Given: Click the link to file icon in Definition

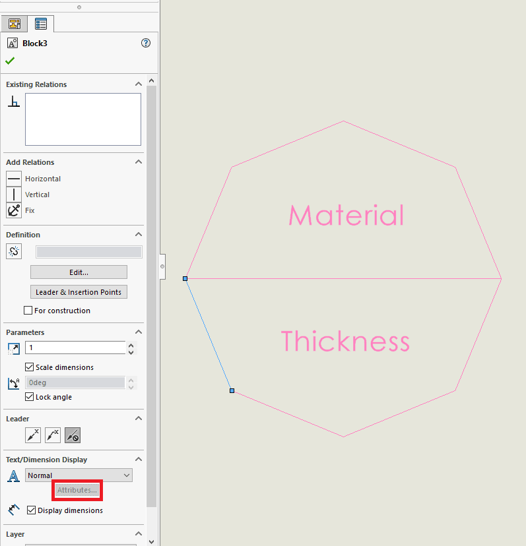Looking at the screenshot, I should (x=14, y=251).
